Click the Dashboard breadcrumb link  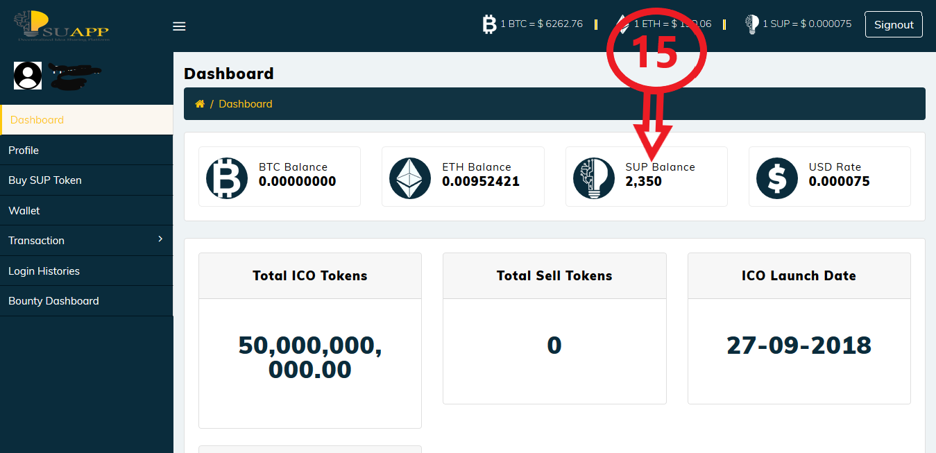coord(246,104)
